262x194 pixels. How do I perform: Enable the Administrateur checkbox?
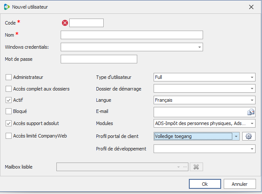tap(9, 77)
